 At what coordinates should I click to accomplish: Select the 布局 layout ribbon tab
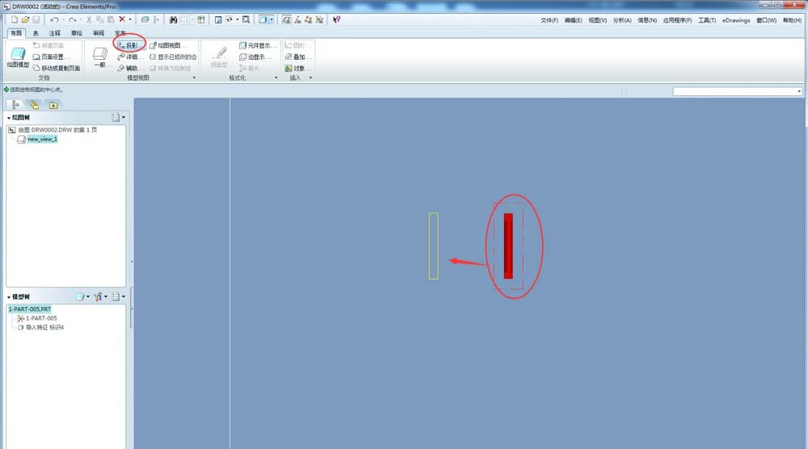pos(16,33)
